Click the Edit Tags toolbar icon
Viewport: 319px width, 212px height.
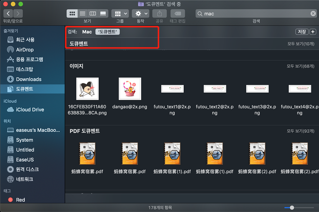(178, 14)
